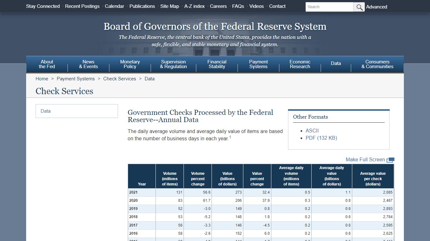This screenshot has height=241, width=430.
Task: Open Consumers & Communities menu
Action: [x=377, y=64]
